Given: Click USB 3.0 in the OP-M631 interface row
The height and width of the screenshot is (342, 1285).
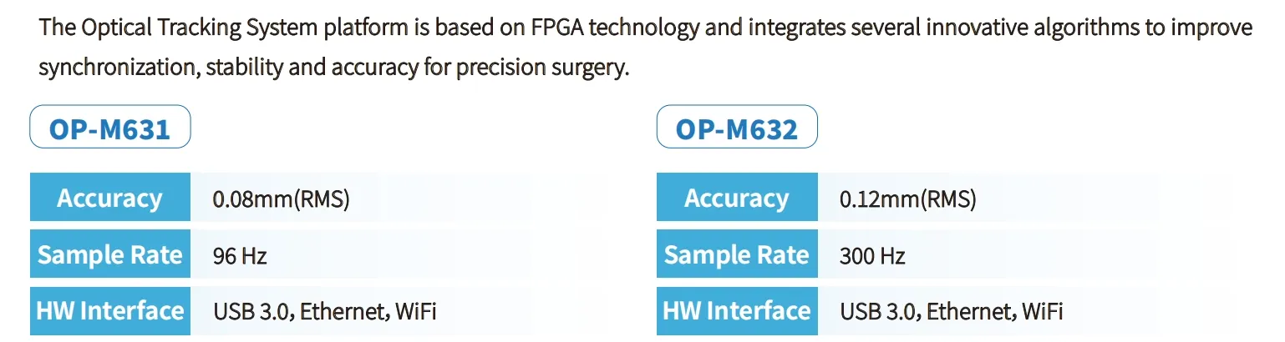Looking at the screenshot, I should (251, 312).
